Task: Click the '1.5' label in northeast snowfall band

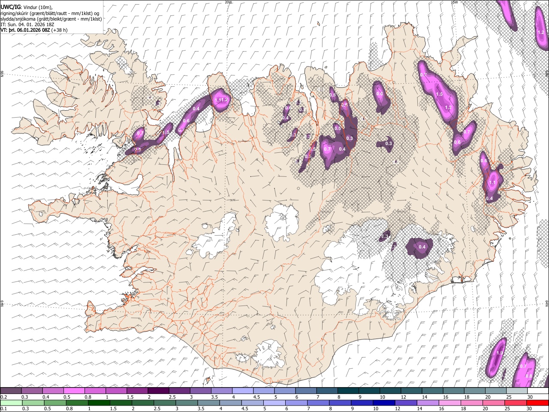Action: (x=439, y=94)
